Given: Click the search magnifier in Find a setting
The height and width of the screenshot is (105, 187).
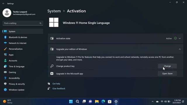Looking at the screenshot, I should tap(40, 23).
